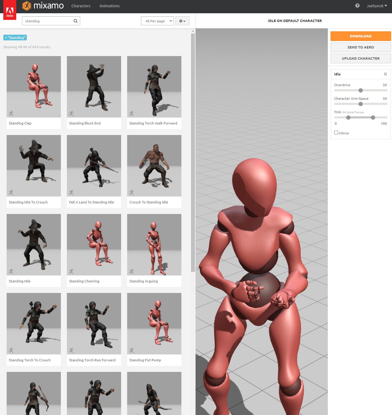392x415 pixels.
Task: Click the 3D character preview viewport
Action: coord(262,222)
